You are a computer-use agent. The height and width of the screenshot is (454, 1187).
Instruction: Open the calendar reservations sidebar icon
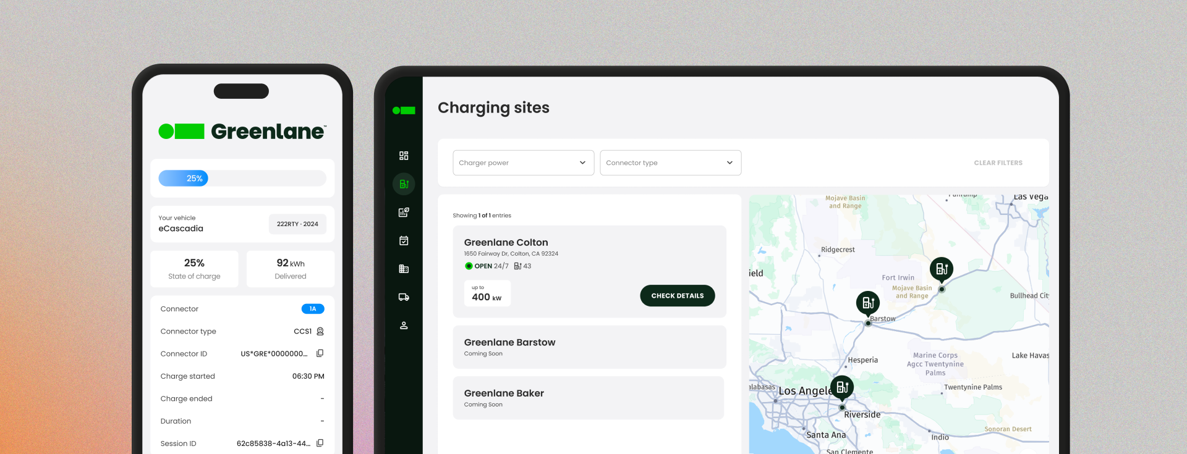[404, 241]
